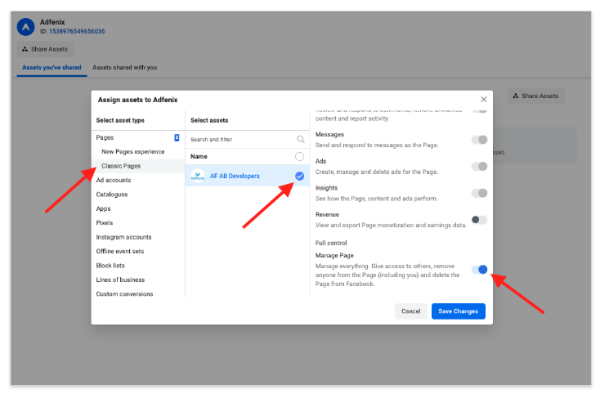Switch to Assets shared with you tab

click(x=125, y=67)
